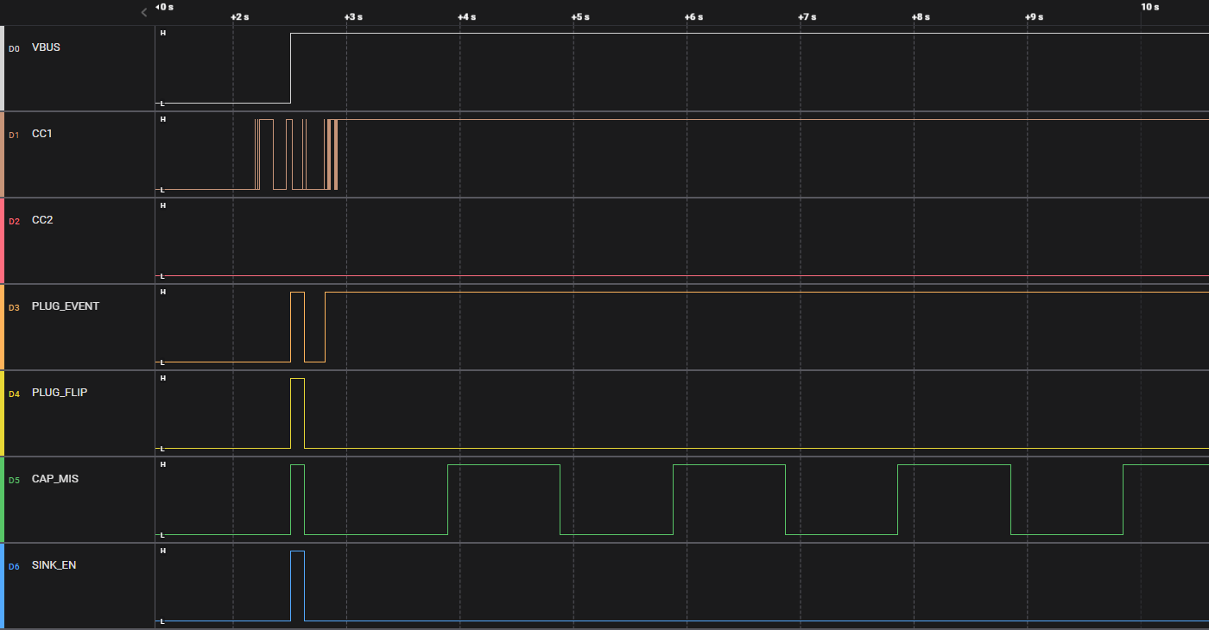The height and width of the screenshot is (630, 1209).
Task: Click the D6 channel index
Action: [x=14, y=566]
